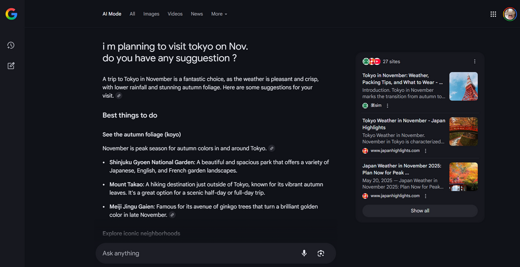Open 'Japan Weather in November 2025' article
Image resolution: width=520 pixels, height=267 pixels.
pos(402,169)
